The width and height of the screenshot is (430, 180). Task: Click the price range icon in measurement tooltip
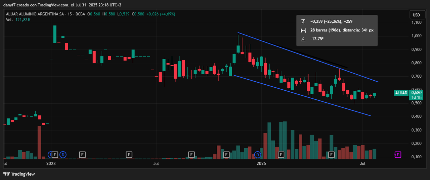pyautogui.click(x=303, y=21)
